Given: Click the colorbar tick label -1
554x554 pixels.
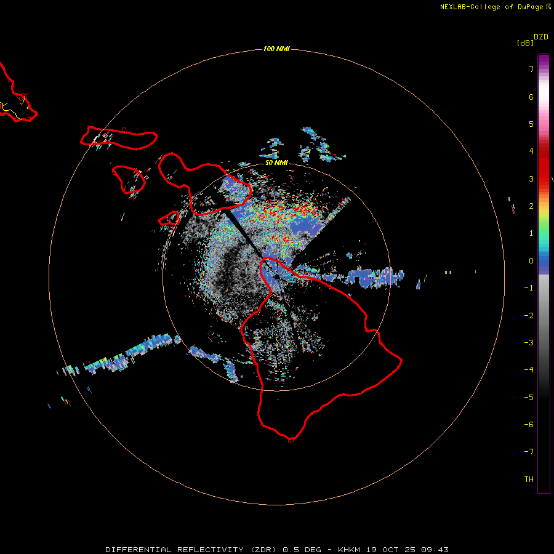Looking at the screenshot, I should coord(529,288).
